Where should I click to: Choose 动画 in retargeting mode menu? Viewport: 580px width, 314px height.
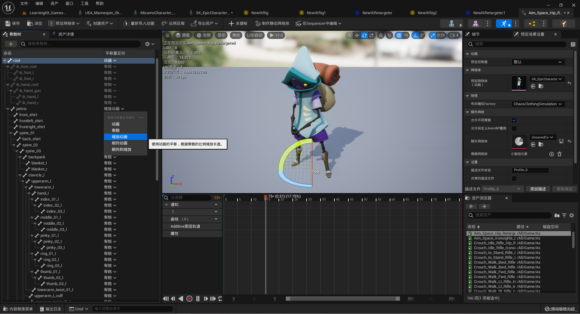point(125,124)
